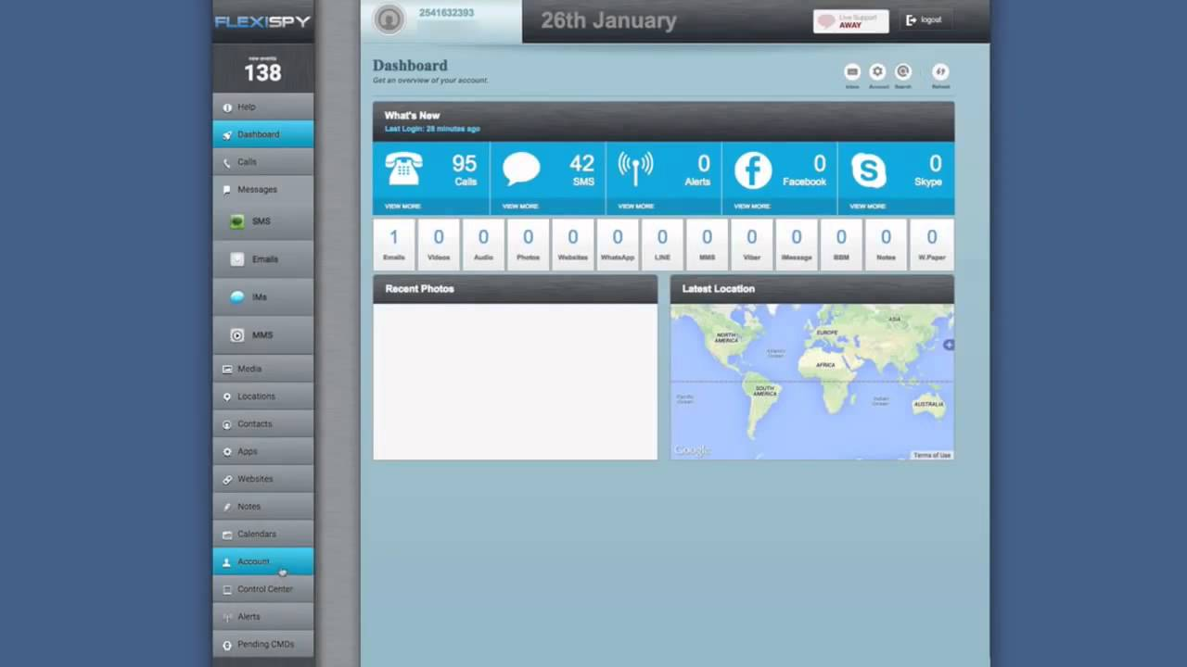Open the Facebook icon tile
This screenshot has width=1187, height=667.
coord(752,170)
